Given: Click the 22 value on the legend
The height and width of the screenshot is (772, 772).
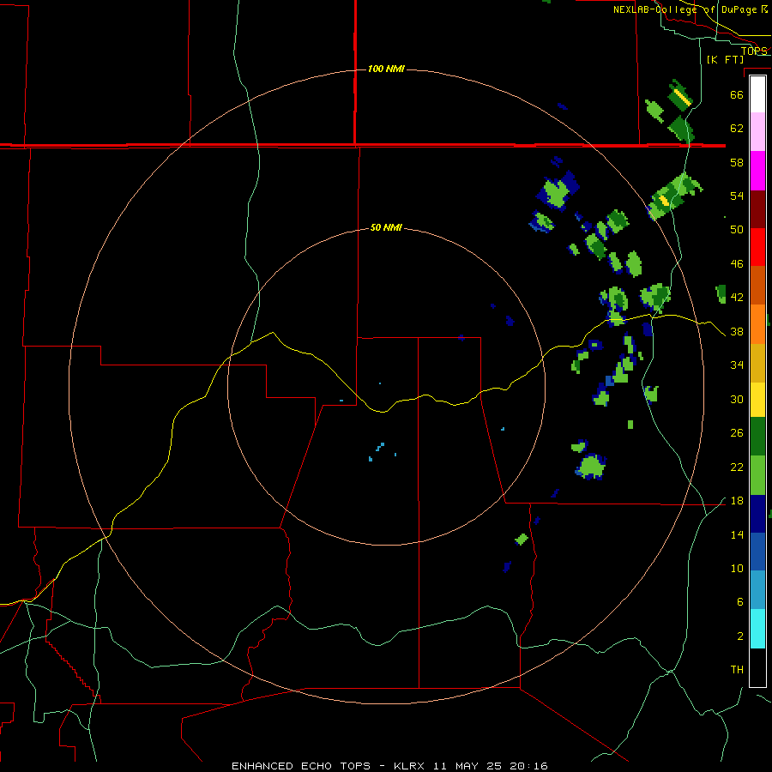Looking at the screenshot, I should coord(737,467).
